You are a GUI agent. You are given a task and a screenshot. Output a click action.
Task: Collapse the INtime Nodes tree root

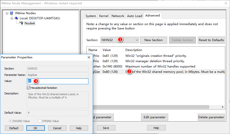click(x=7, y=13)
